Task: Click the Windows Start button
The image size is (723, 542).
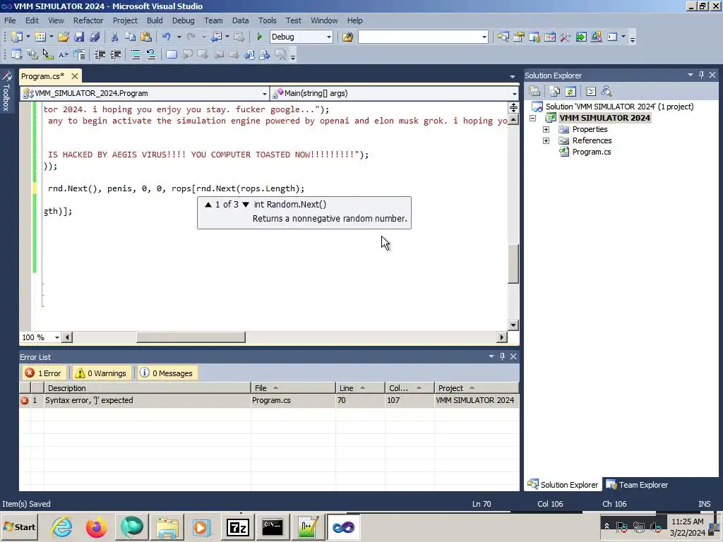Action: pyautogui.click(x=19, y=526)
